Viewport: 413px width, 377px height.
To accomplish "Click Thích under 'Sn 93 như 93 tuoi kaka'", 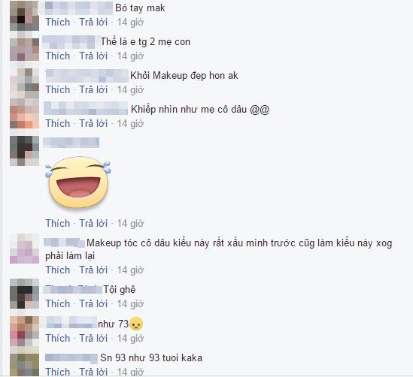I will [58, 372].
